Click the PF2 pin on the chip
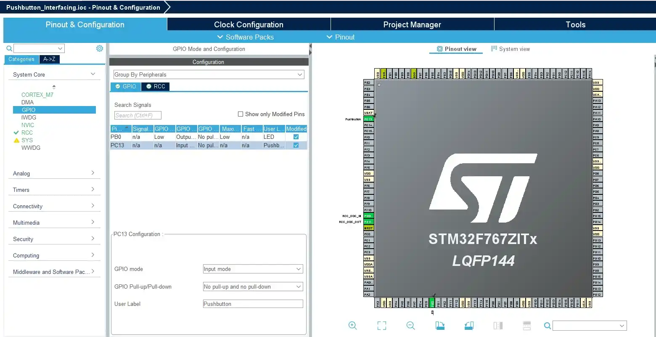This screenshot has height=337, width=656. [368, 149]
